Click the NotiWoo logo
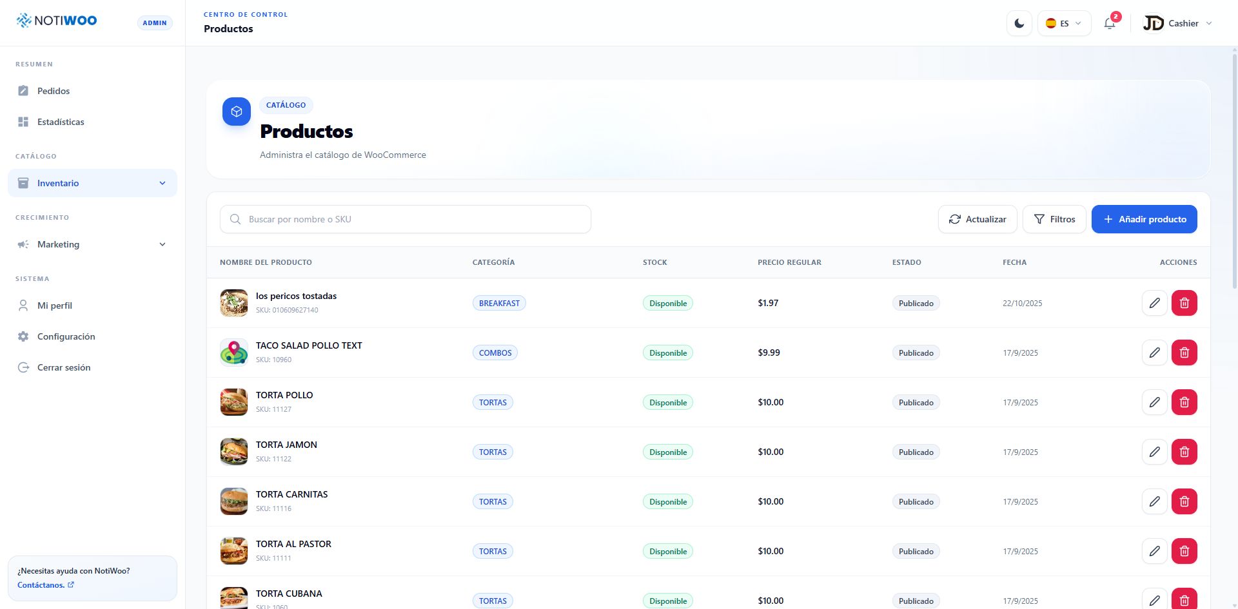The width and height of the screenshot is (1238, 609). click(57, 21)
